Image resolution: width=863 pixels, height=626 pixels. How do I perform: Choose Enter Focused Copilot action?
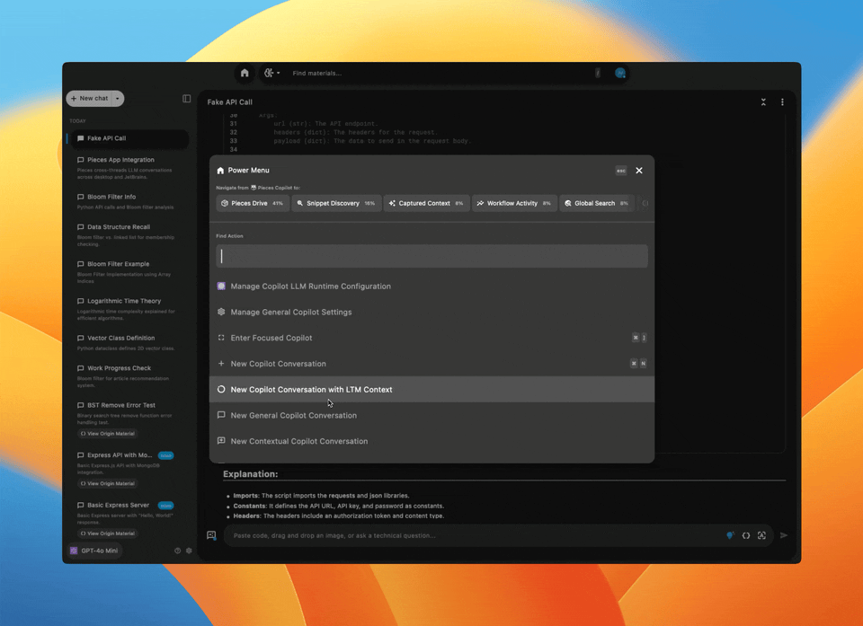click(x=431, y=338)
